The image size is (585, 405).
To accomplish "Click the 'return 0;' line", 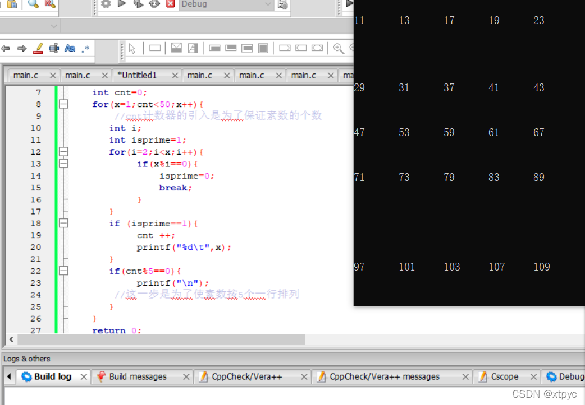I will [116, 330].
